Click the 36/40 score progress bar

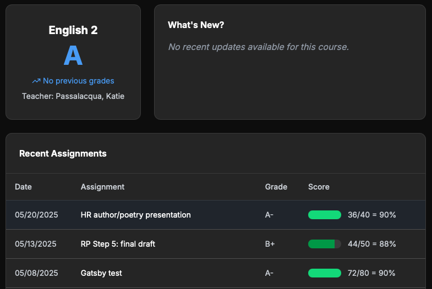[325, 215]
